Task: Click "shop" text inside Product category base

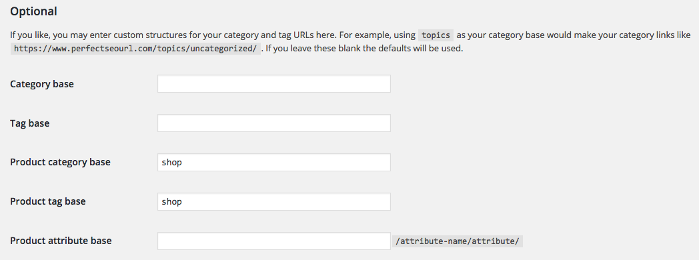Action: click(x=171, y=163)
